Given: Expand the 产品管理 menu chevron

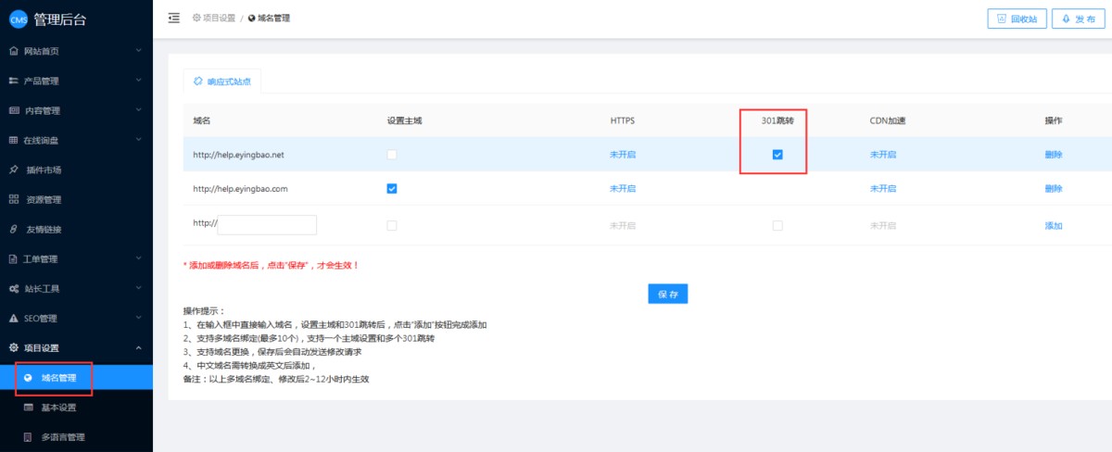Looking at the screenshot, I should coord(138,81).
